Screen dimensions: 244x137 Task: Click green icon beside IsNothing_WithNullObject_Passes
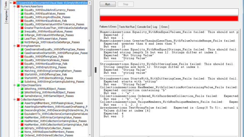point(22,89)
